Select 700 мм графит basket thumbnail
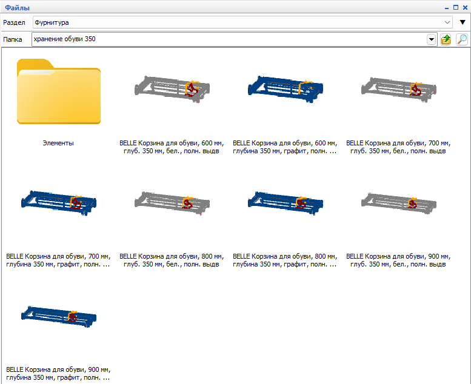This screenshot has height=384, width=471. coord(59,203)
